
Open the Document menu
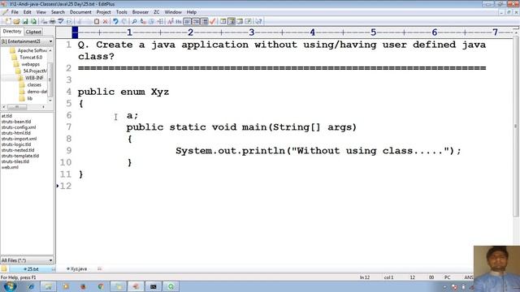pyautogui.click(x=80, y=12)
